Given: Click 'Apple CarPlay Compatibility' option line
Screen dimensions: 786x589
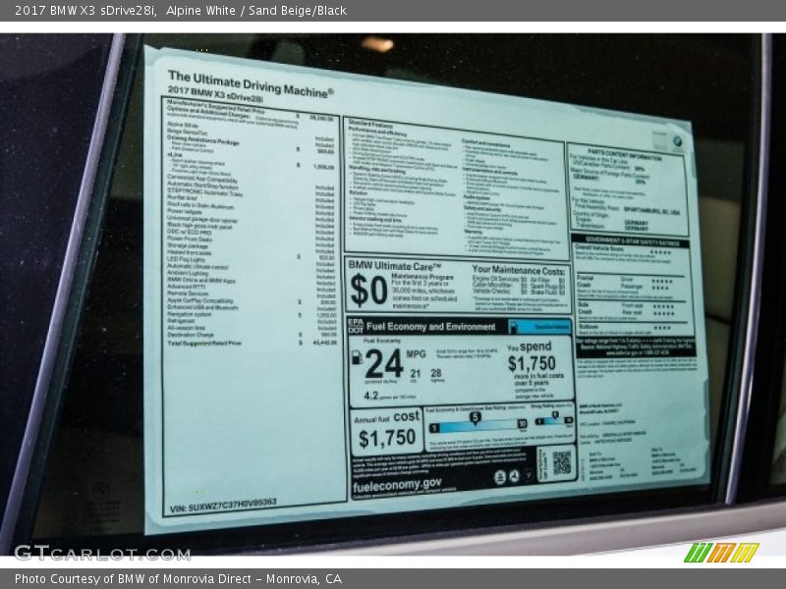Looking at the screenshot, I should [x=200, y=300].
